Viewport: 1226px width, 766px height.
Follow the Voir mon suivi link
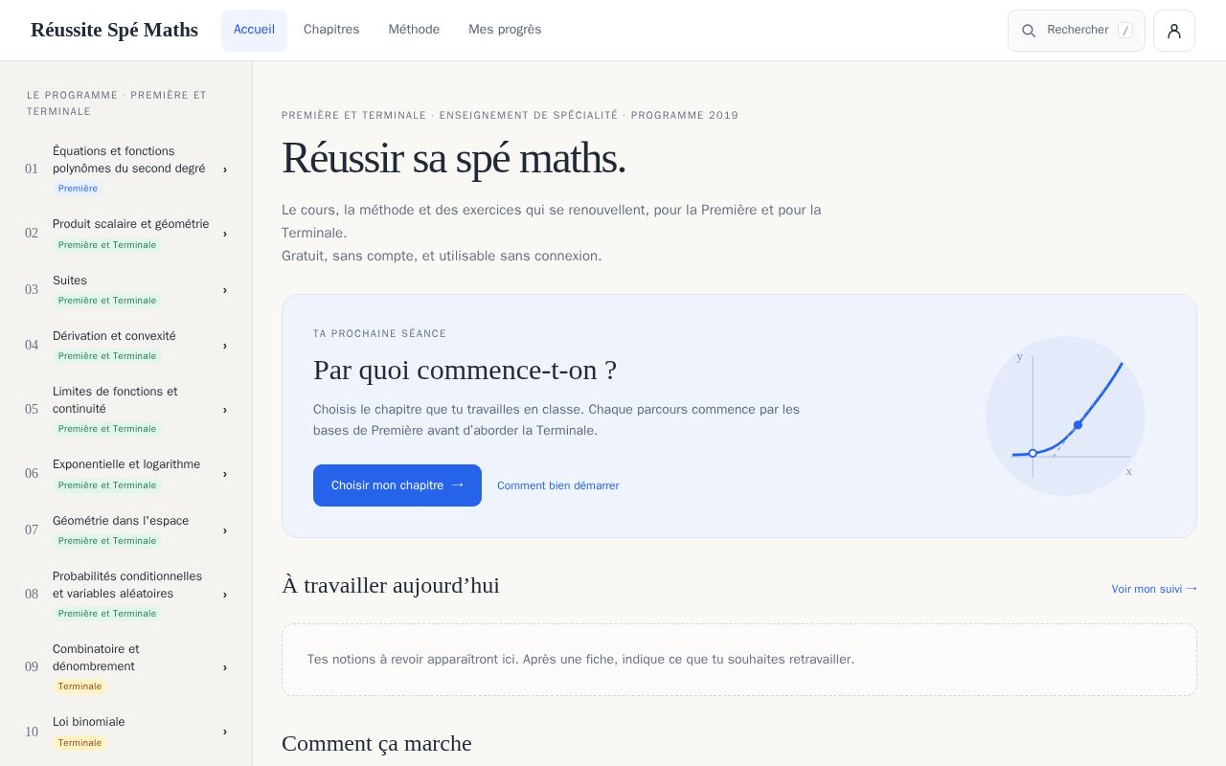coord(1154,589)
